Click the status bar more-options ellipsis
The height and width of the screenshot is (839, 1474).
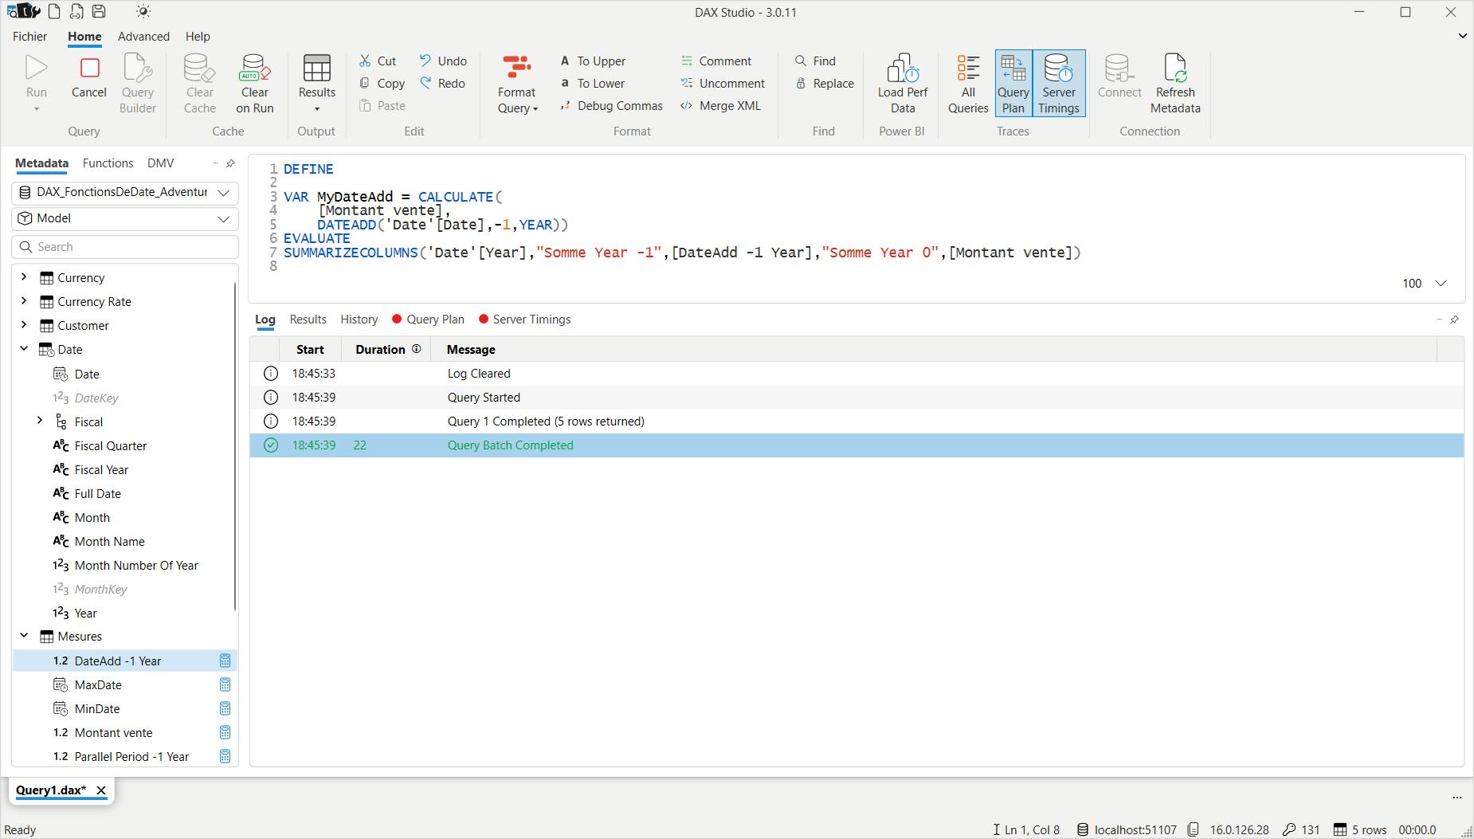click(x=1457, y=798)
